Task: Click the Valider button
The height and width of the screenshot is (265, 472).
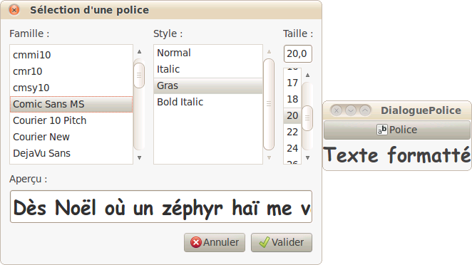Action: [282, 242]
